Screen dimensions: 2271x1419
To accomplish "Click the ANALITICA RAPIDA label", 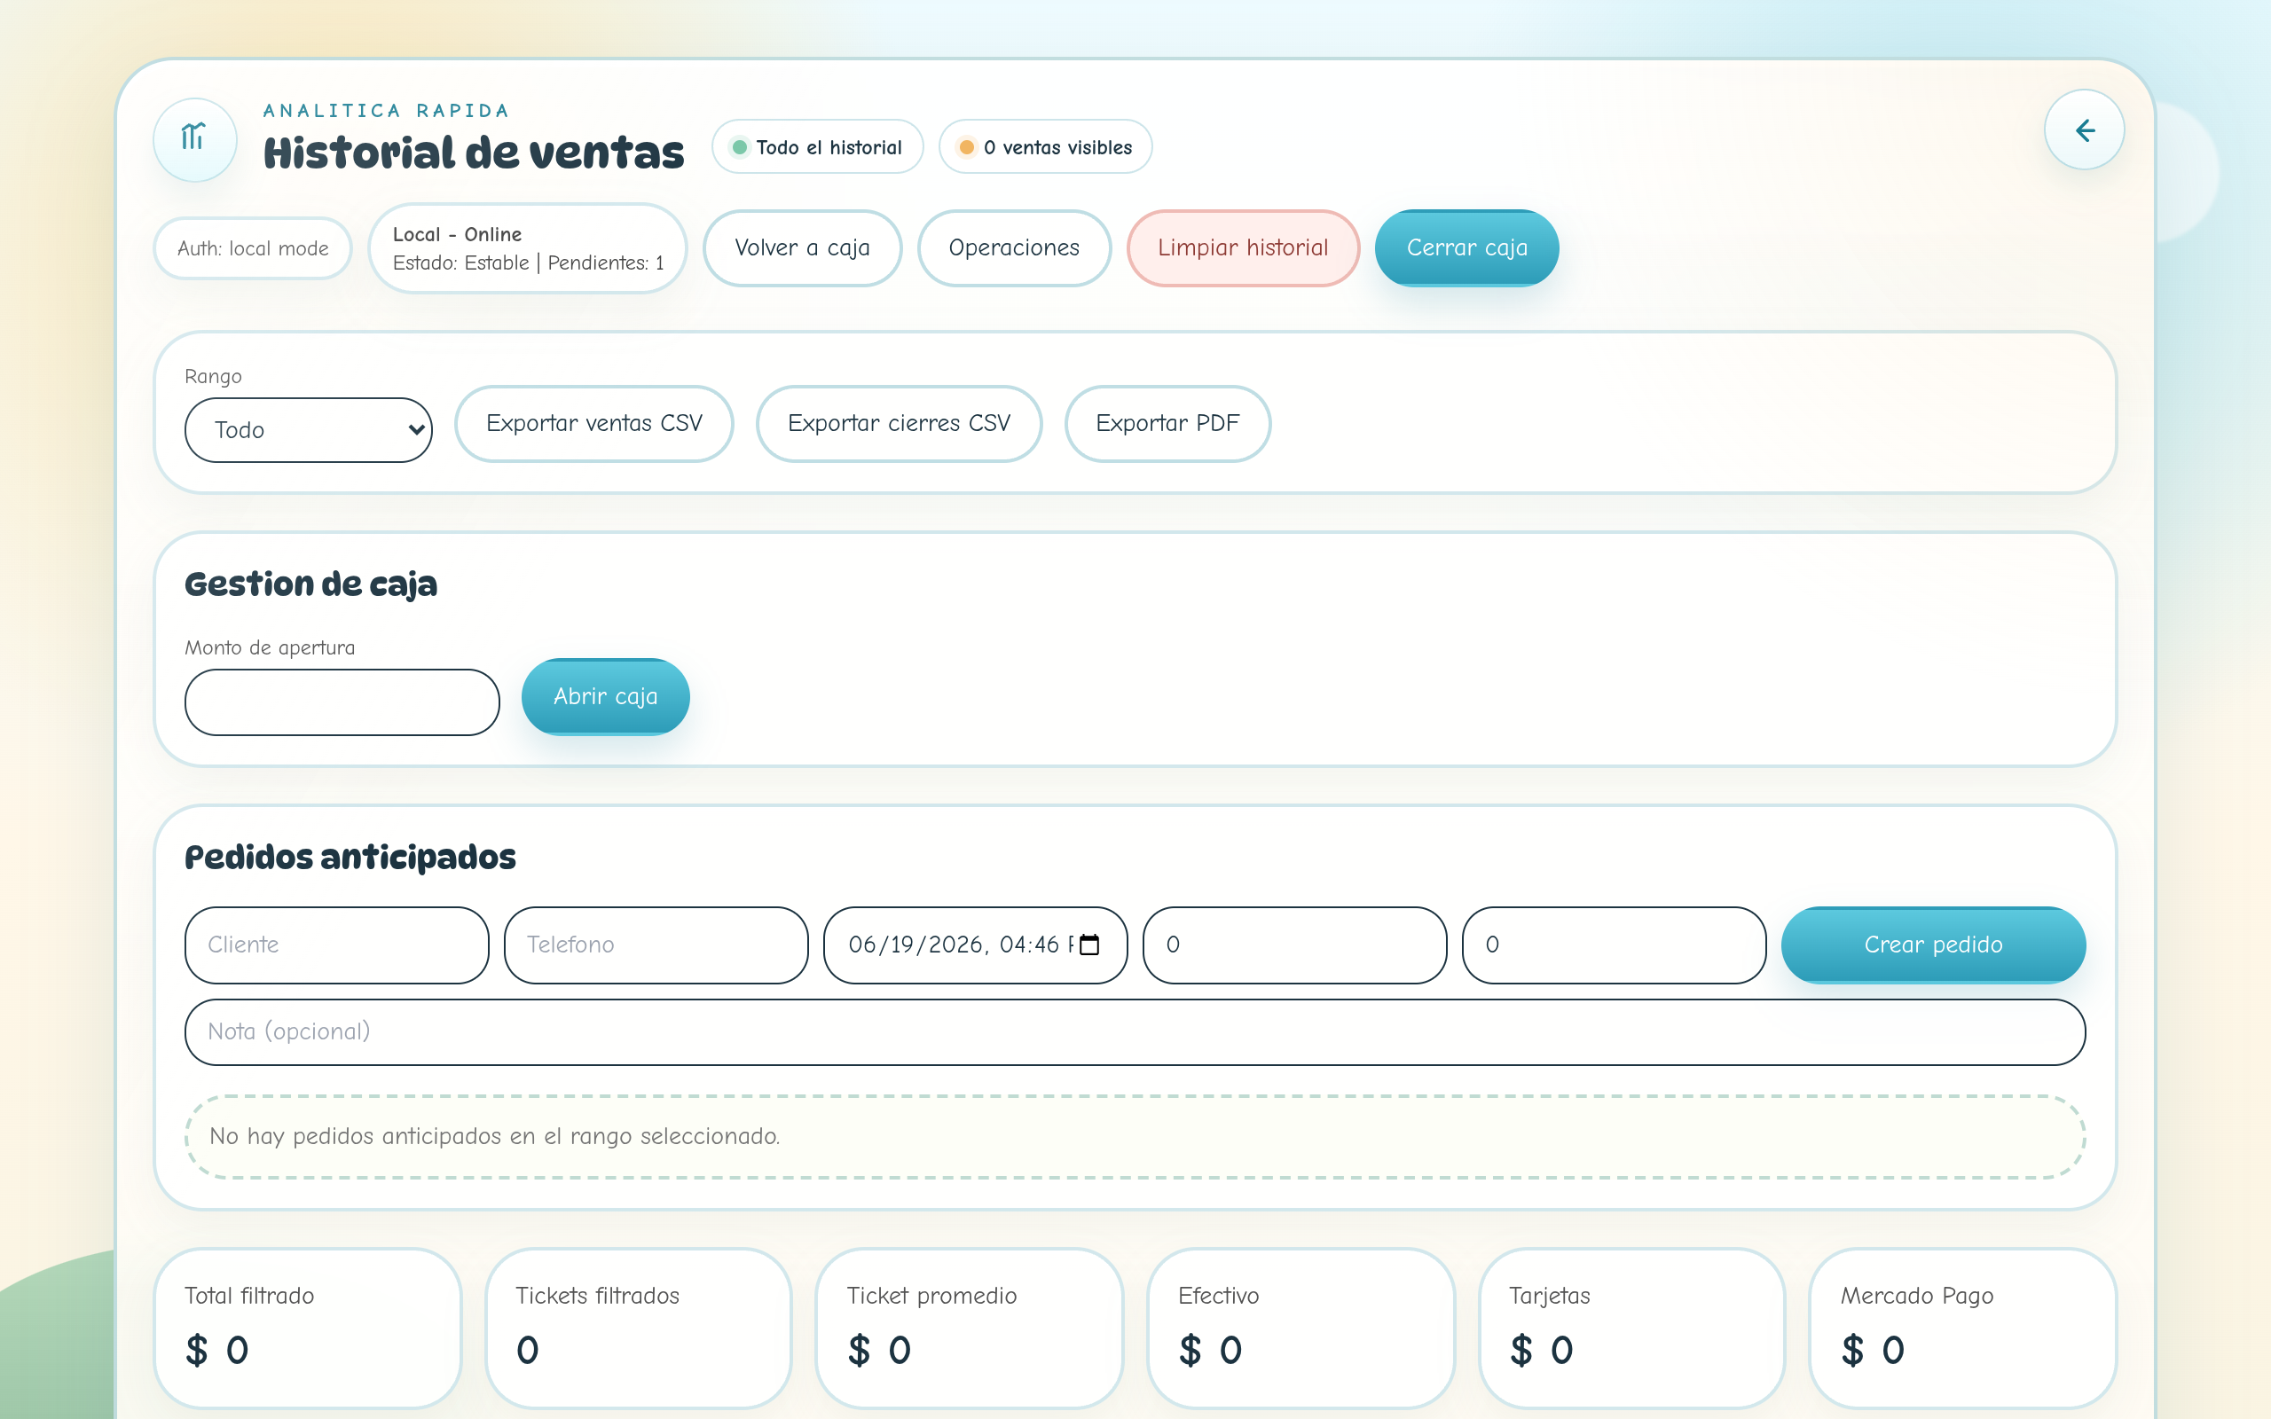I will click(387, 111).
